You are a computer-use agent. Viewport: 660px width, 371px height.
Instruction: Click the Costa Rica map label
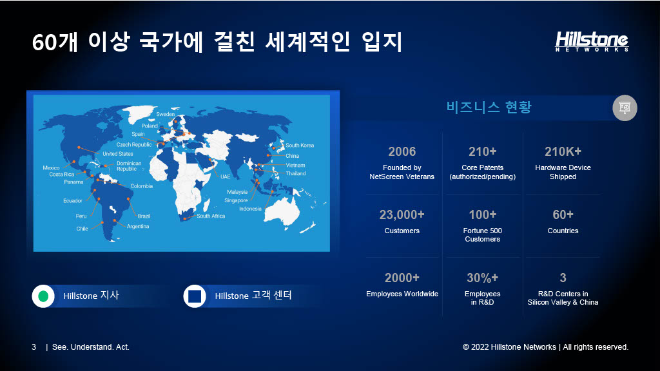61,174
